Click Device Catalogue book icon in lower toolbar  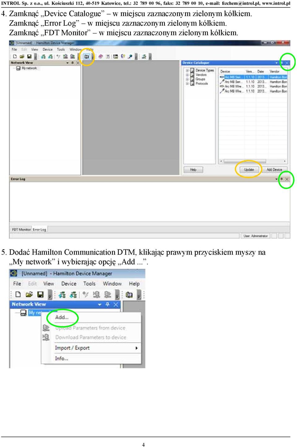click(129, 295)
